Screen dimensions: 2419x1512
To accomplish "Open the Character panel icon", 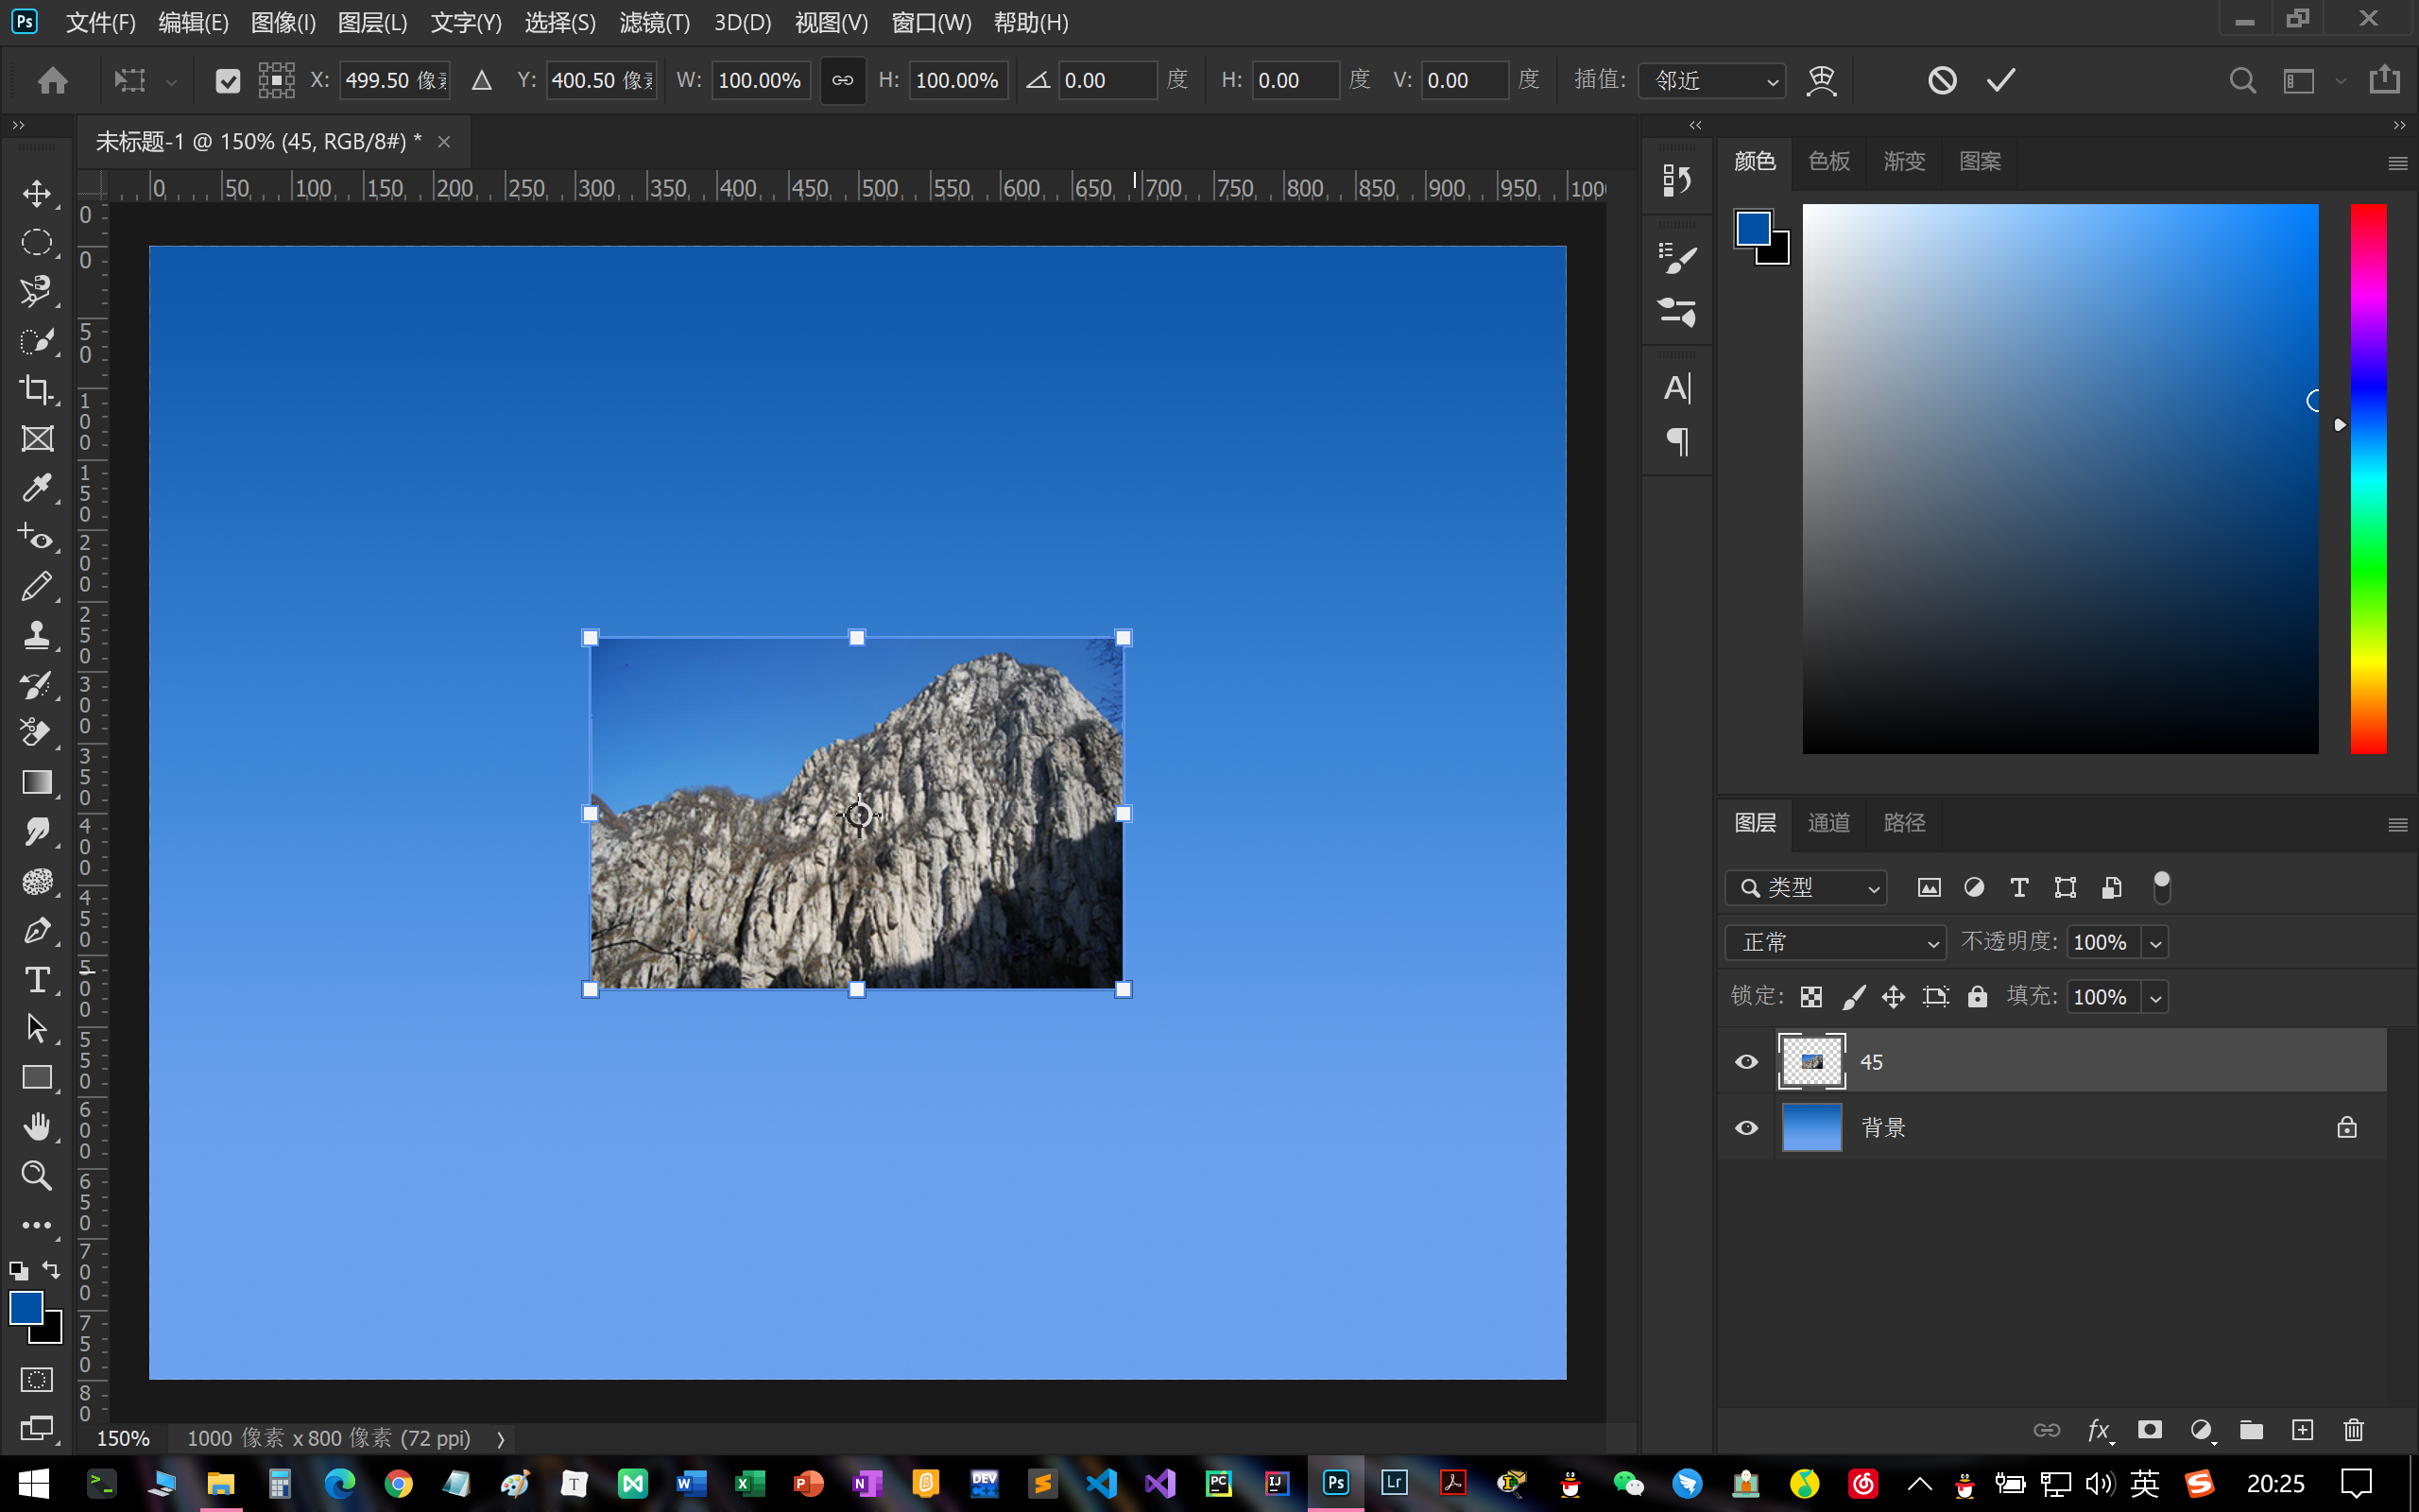I will click(1677, 388).
